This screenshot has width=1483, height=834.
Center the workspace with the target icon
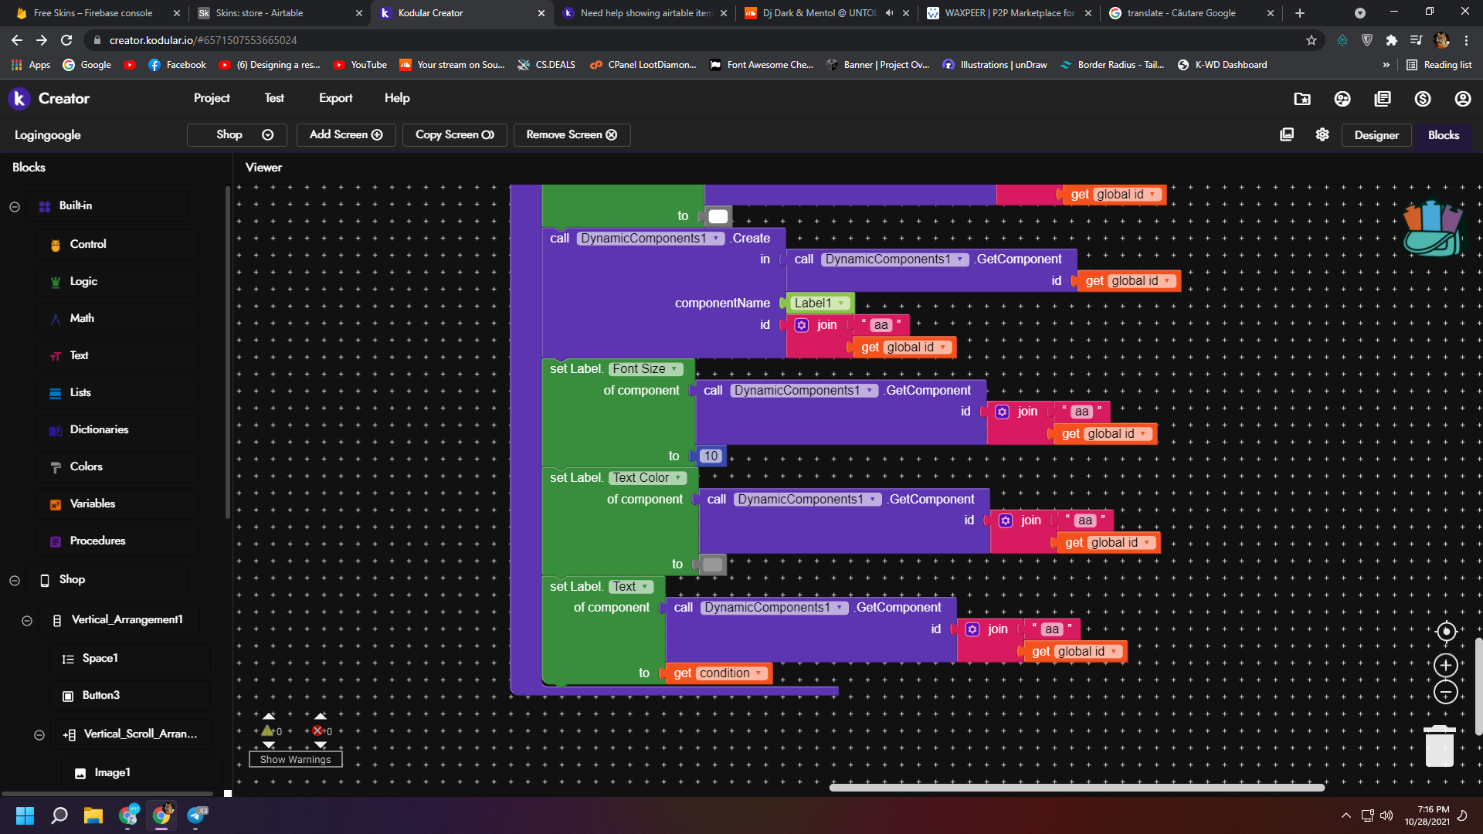pyautogui.click(x=1445, y=632)
